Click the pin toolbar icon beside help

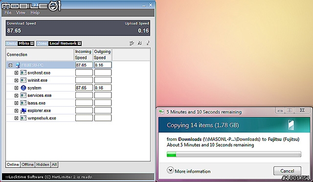click(140, 43)
